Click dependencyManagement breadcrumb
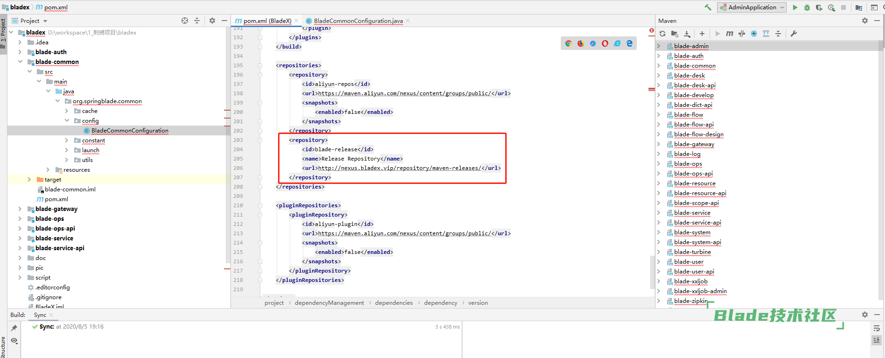The width and height of the screenshot is (885, 358). (x=329, y=302)
